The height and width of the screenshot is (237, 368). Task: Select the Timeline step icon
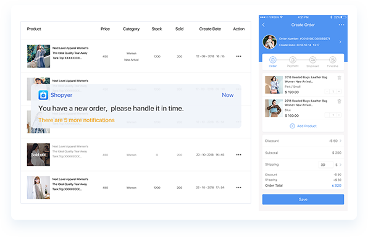pyautogui.click(x=333, y=60)
